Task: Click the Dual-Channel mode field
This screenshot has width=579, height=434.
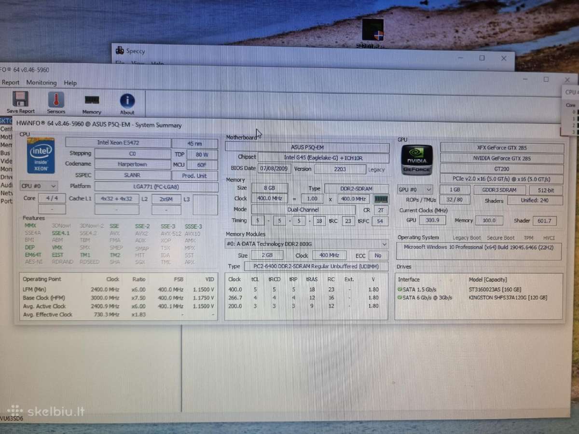Action: 303,210
